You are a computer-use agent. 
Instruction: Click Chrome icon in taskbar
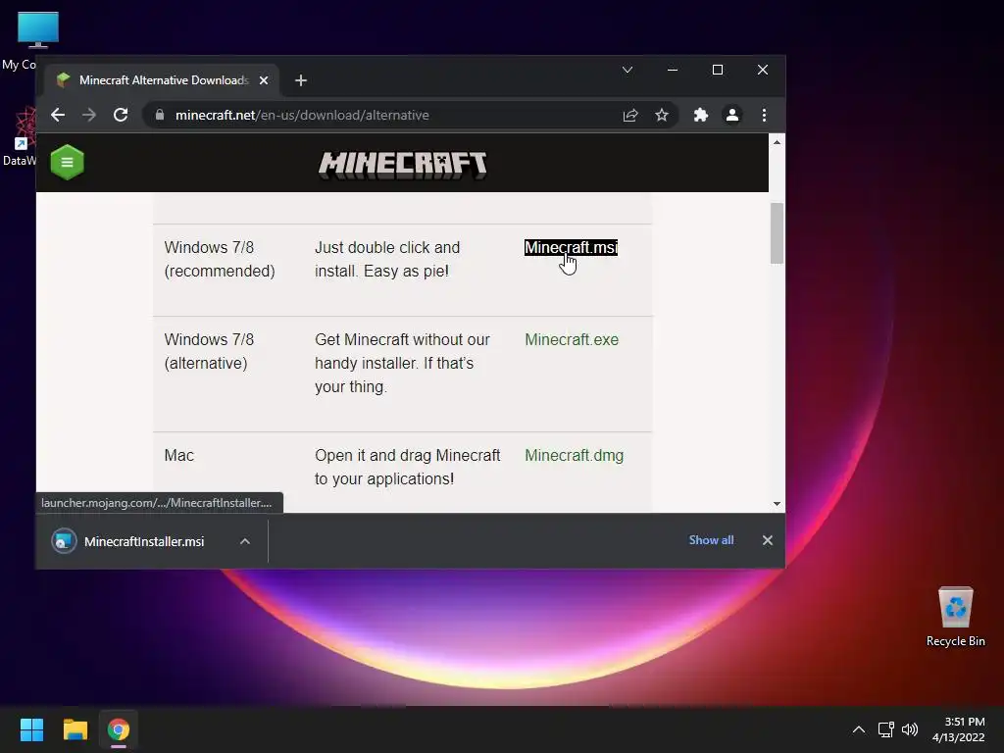click(119, 729)
